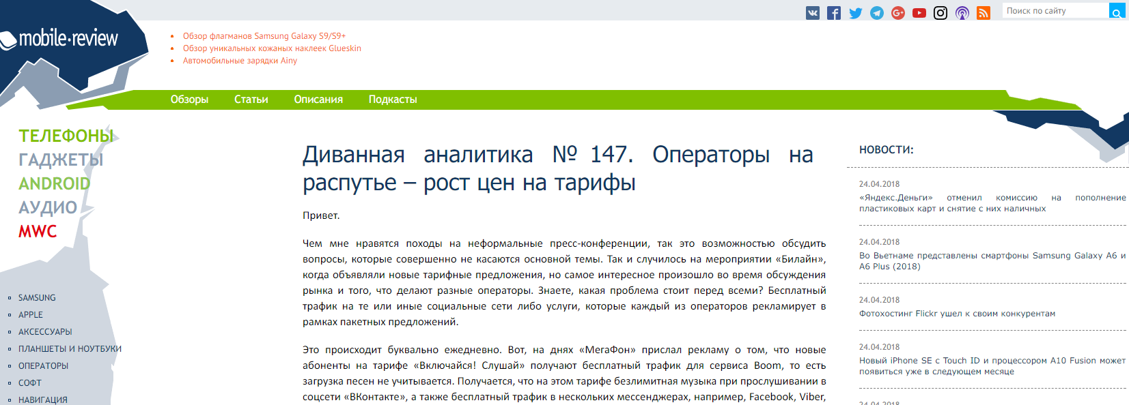The height and width of the screenshot is (405, 1129).
Task: Go to ANDROID section
Action: coord(55,183)
